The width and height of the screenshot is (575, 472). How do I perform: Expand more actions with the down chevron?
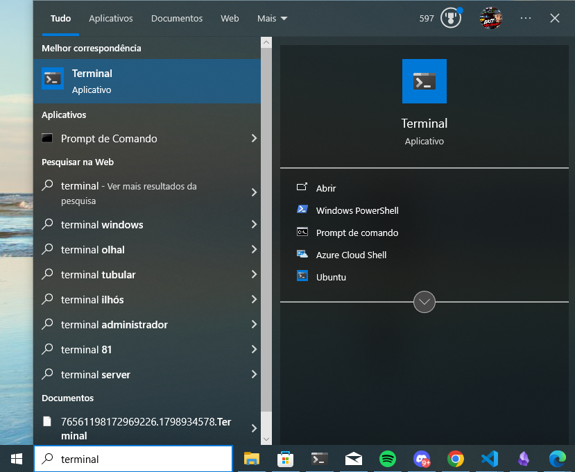[x=424, y=302]
